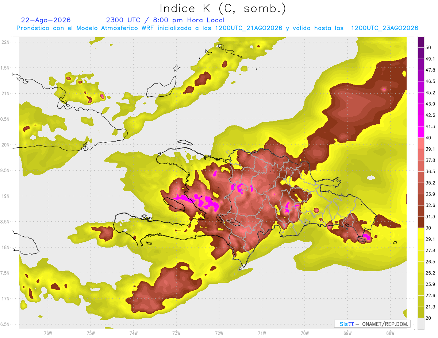Click the '9.5N' latitude label
This screenshot has height=338, width=438.
tap(5, 170)
